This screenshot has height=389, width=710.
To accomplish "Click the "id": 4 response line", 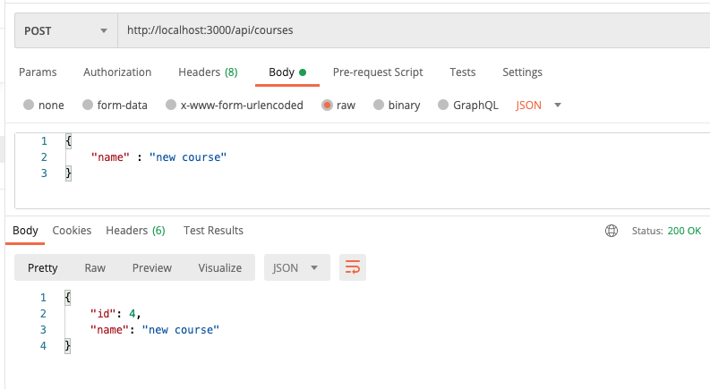I will coord(115,314).
